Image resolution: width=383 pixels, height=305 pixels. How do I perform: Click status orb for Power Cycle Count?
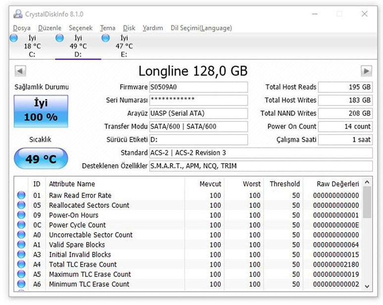tap(21, 225)
